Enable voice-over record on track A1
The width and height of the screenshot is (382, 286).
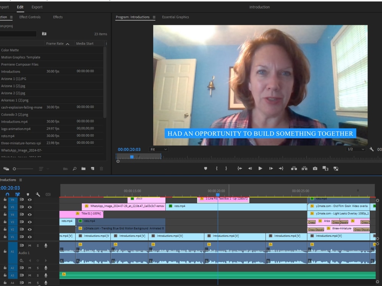point(46,246)
